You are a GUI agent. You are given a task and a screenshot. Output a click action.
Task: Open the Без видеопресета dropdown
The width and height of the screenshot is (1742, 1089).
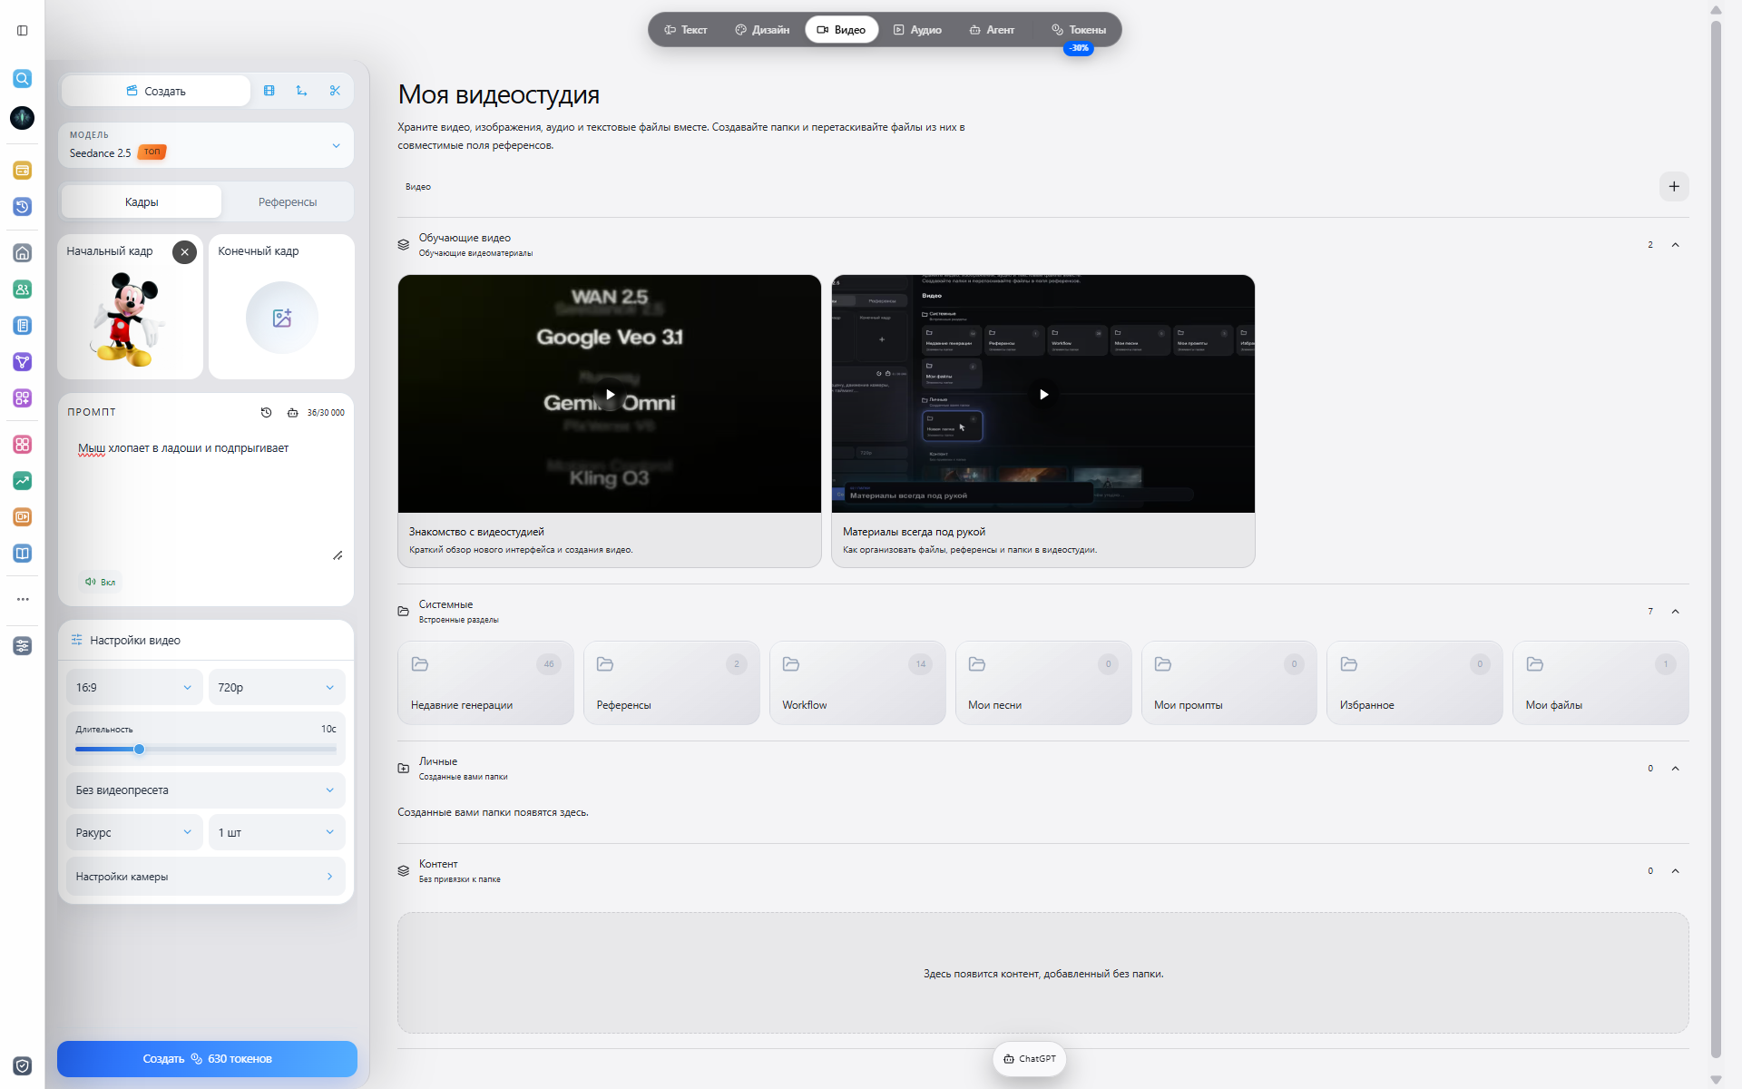coord(206,790)
